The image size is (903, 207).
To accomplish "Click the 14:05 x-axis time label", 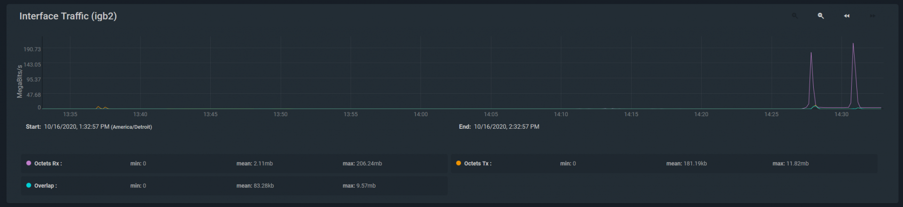I will [491, 114].
